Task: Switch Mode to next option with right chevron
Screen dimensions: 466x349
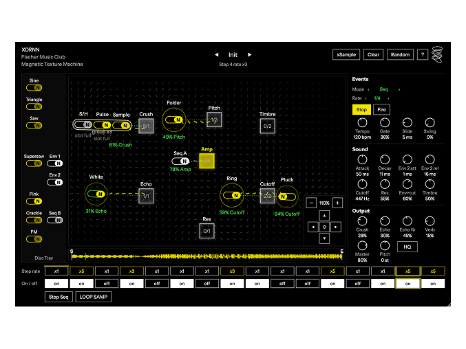Action: point(399,89)
